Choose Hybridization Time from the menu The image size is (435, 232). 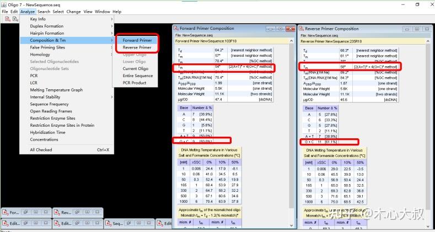point(67,132)
